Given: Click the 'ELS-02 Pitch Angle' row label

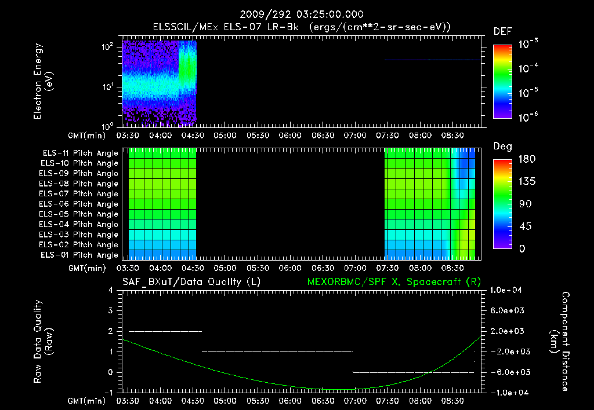Looking at the screenshot, I should click(78, 245).
